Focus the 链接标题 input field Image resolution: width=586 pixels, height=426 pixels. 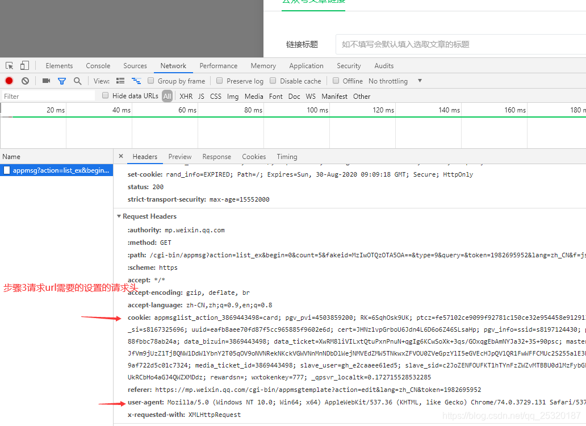tap(461, 44)
